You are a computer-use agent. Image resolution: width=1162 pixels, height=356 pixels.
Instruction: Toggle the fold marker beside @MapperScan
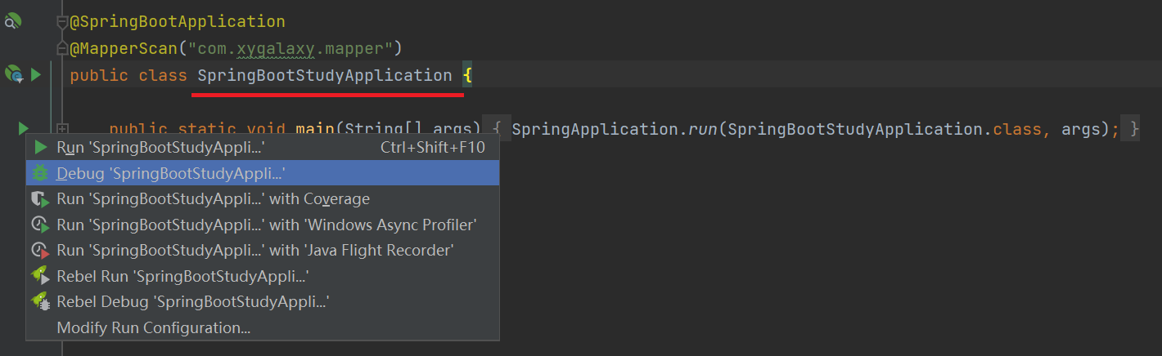(62, 47)
